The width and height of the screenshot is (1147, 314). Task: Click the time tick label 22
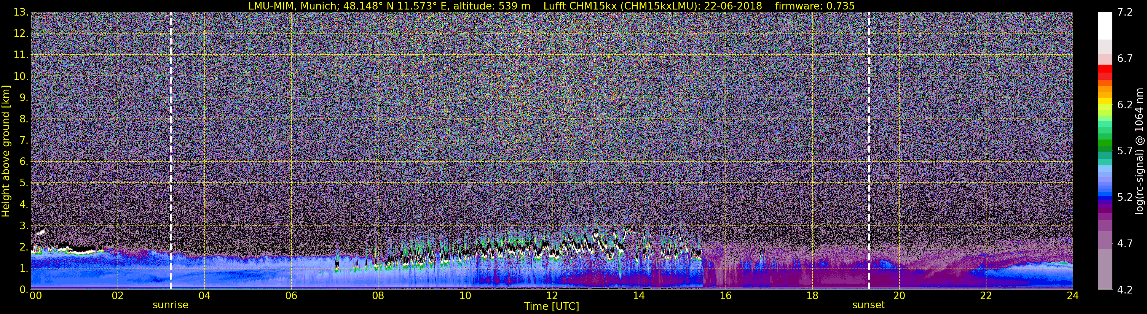pyautogui.click(x=986, y=296)
